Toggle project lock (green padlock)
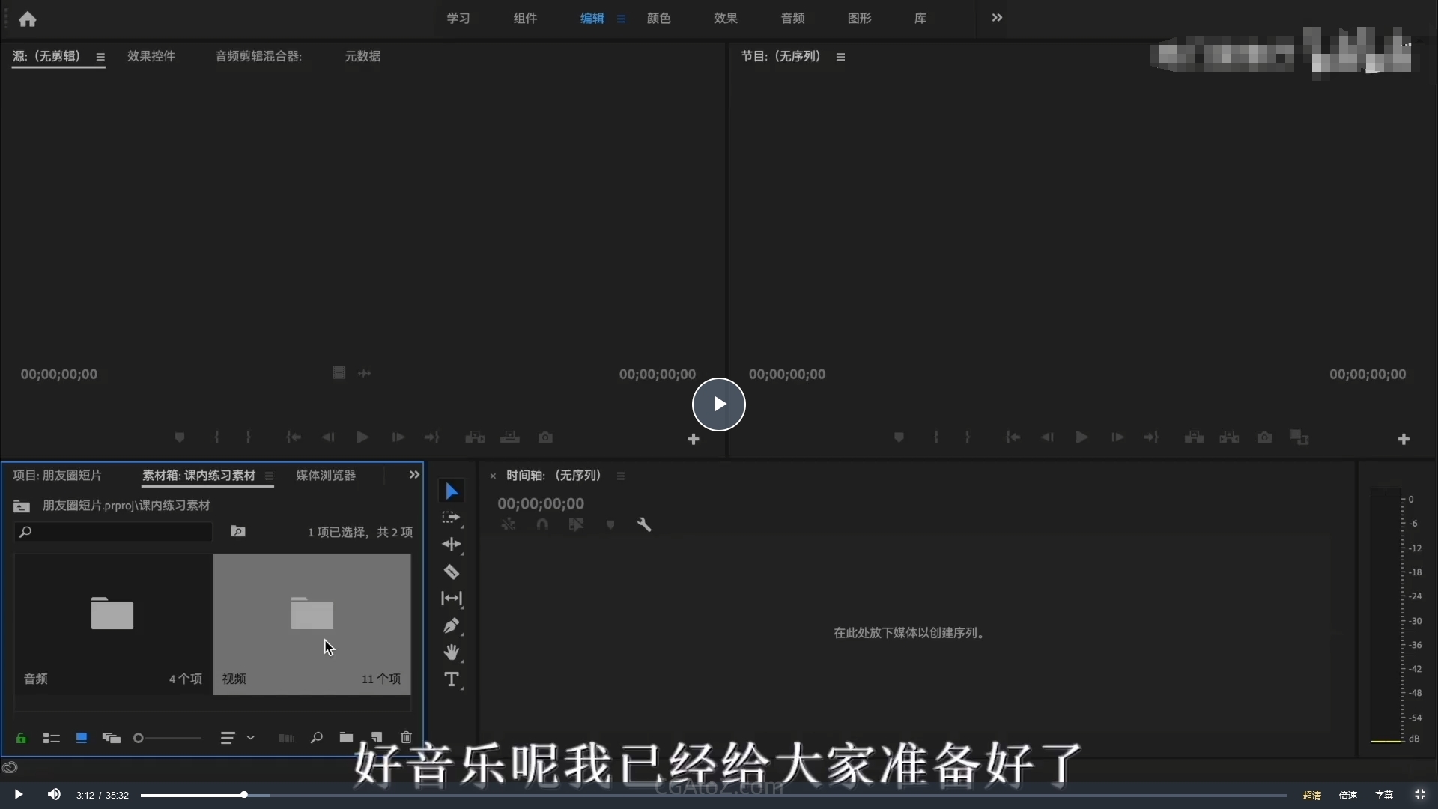1438x809 pixels. [x=21, y=739]
